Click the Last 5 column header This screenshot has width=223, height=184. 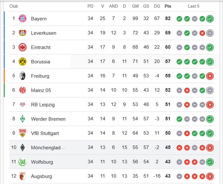pos(194,6)
